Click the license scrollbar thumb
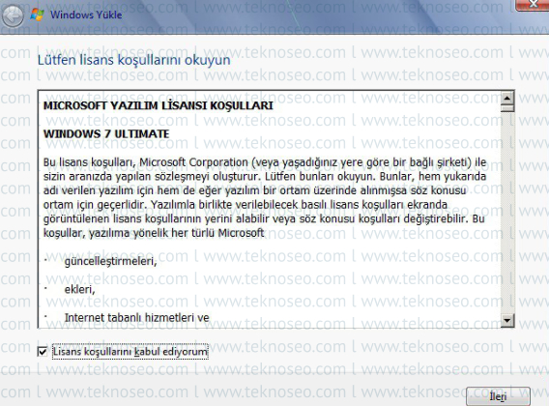This screenshot has height=406, width=549. (x=507, y=108)
